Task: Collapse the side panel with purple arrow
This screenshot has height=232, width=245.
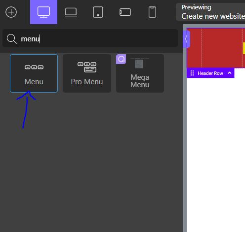Action: point(187,39)
